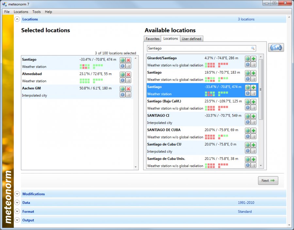Add Santiago de Cuba CU location

coord(253,145)
